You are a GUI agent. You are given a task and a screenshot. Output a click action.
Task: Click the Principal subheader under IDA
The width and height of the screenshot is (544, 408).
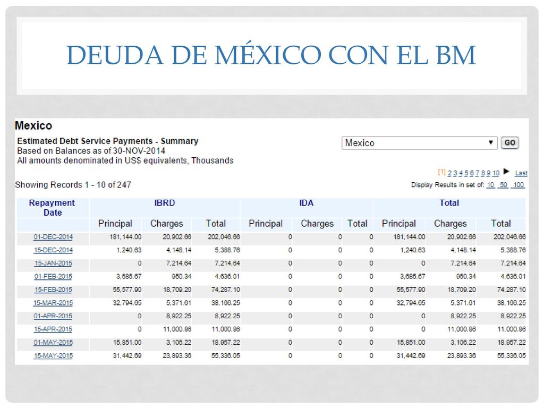click(266, 224)
